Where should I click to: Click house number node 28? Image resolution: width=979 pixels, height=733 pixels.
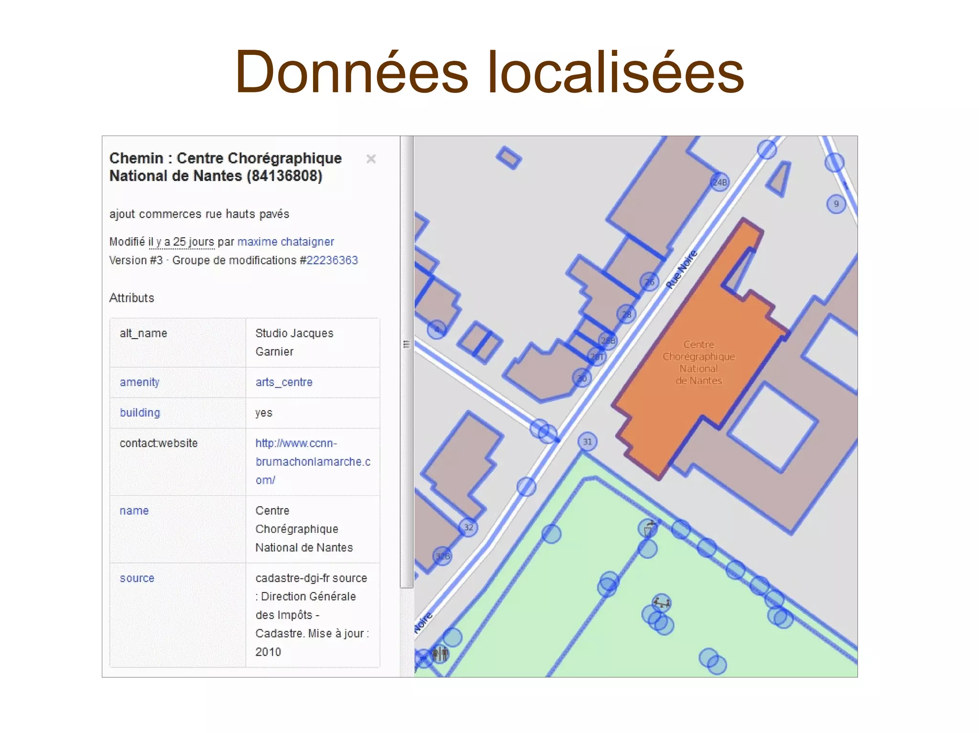pyautogui.click(x=626, y=314)
